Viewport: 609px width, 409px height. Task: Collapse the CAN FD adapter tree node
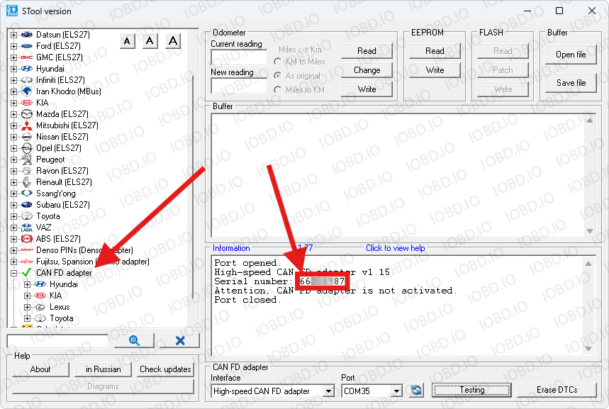[x=13, y=273]
